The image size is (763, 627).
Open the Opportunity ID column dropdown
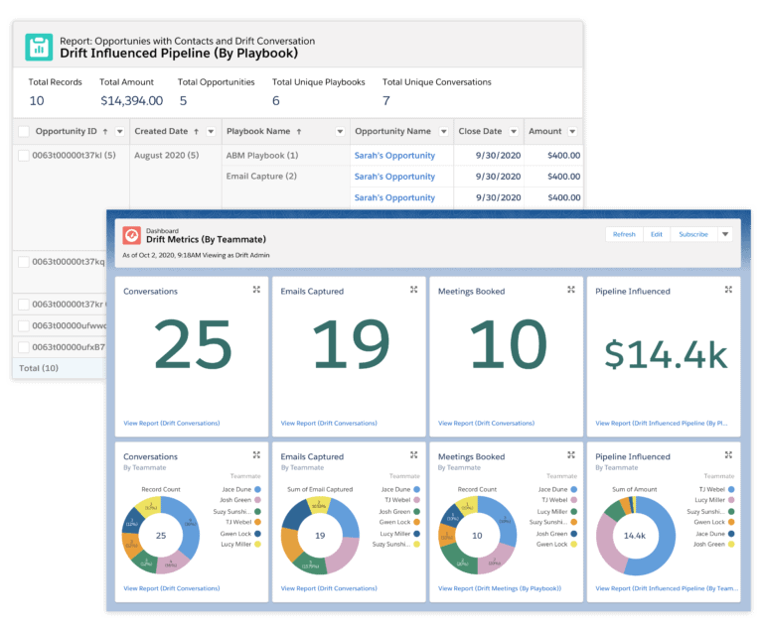pyautogui.click(x=120, y=131)
